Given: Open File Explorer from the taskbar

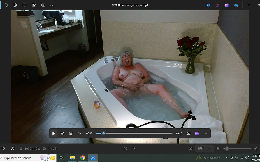Looking at the screenshot, I should click(x=72, y=158).
